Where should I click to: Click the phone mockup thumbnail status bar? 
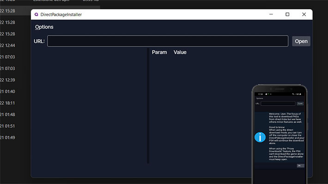pyautogui.click(x=279, y=94)
